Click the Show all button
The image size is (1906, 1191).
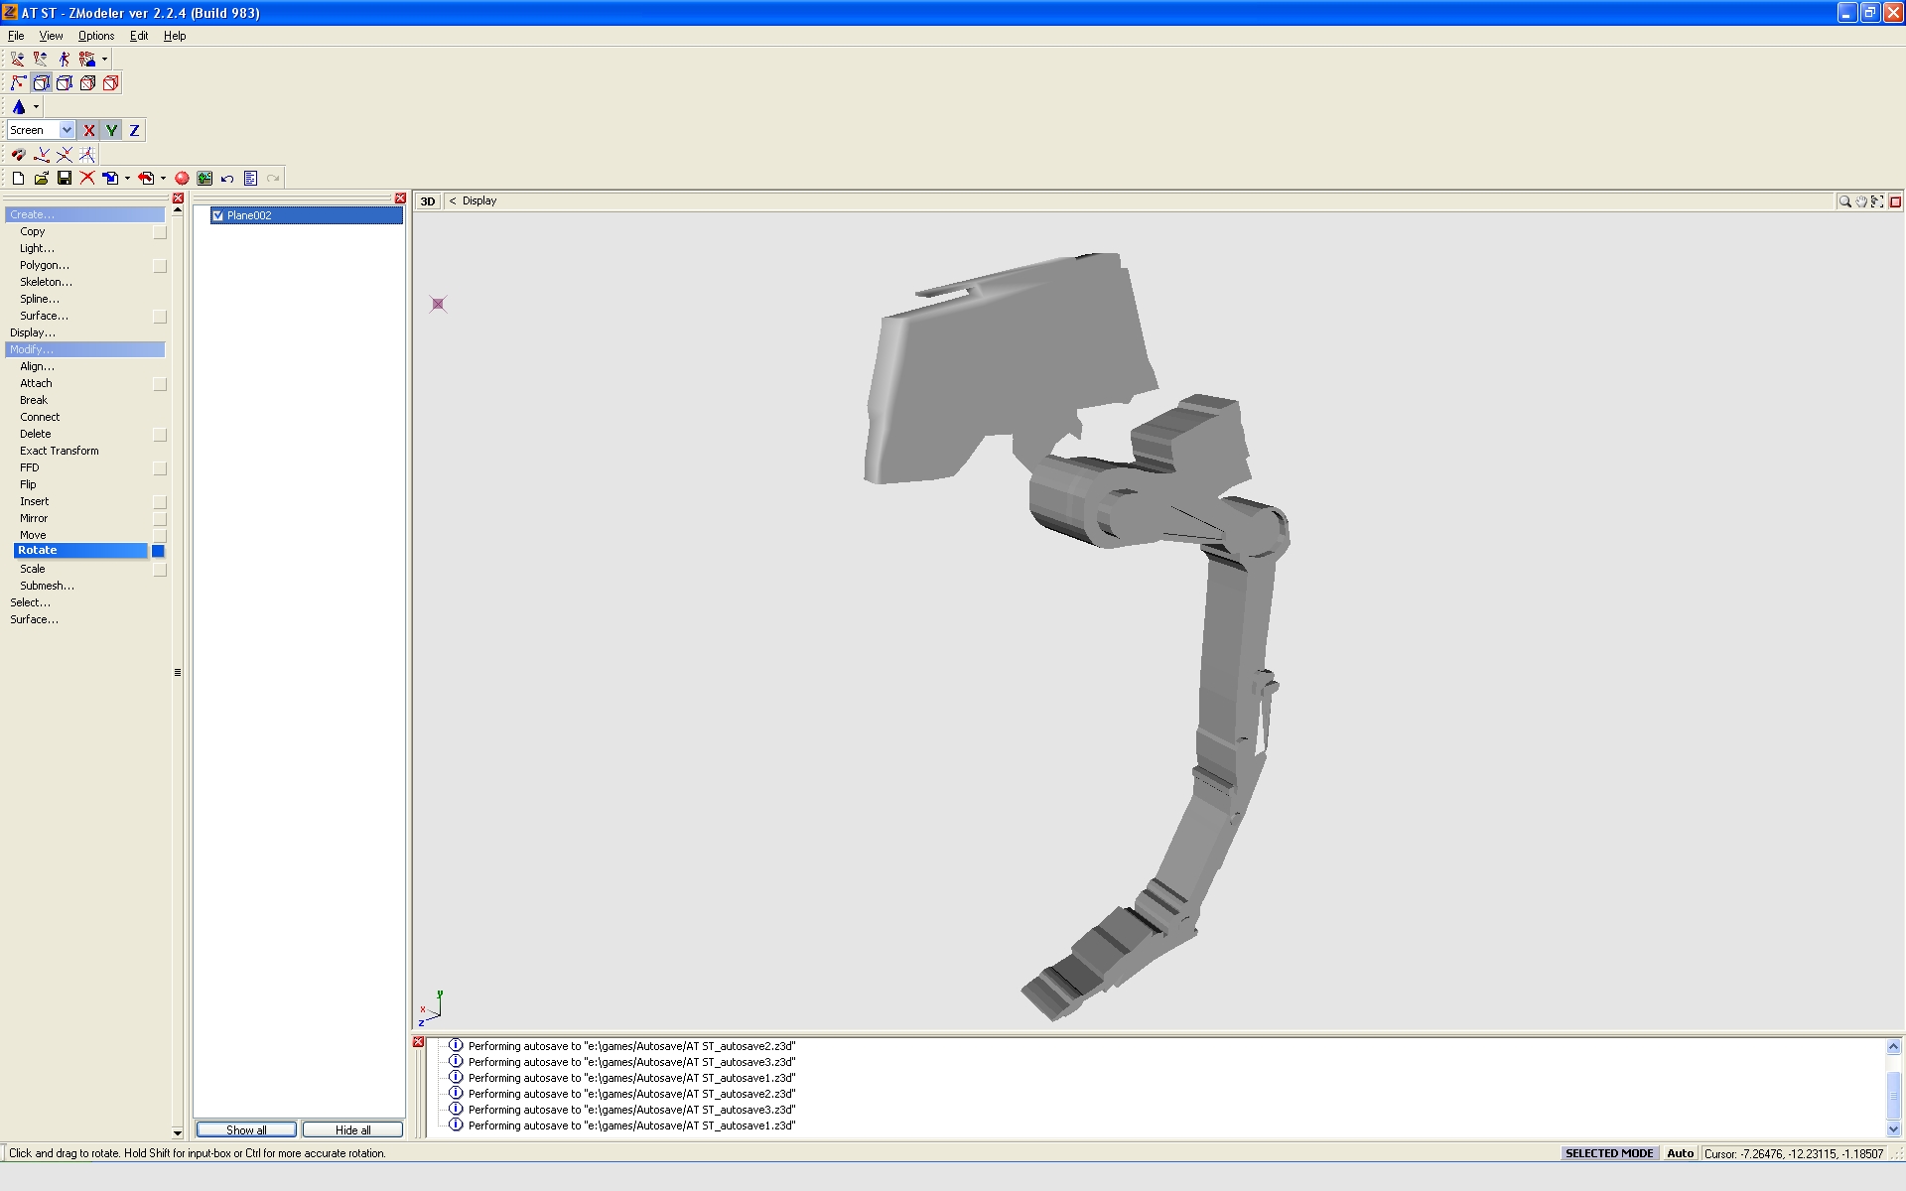[246, 1129]
